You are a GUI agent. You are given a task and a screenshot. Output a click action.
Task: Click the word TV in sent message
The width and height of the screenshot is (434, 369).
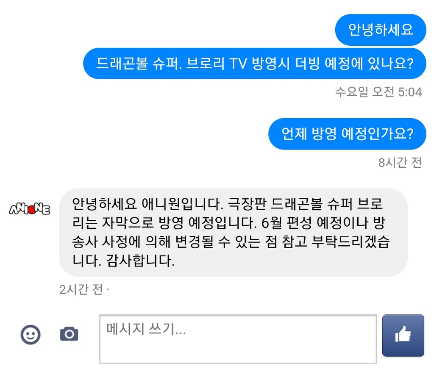coord(239,64)
